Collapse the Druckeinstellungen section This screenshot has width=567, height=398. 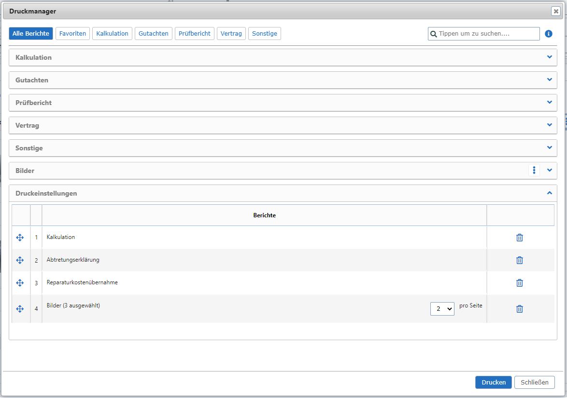pyautogui.click(x=549, y=193)
